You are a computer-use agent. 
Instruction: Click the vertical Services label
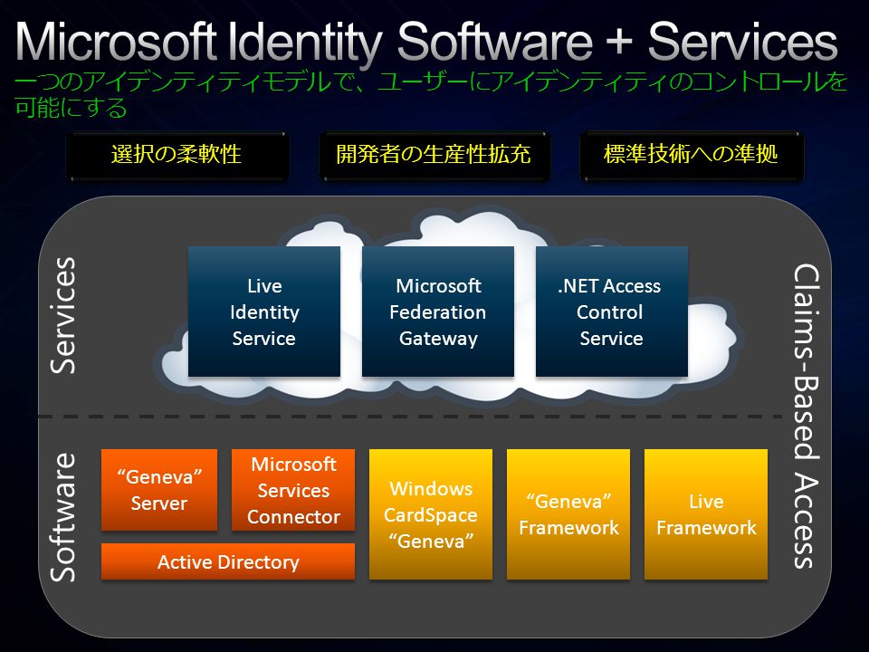pyautogui.click(x=62, y=315)
